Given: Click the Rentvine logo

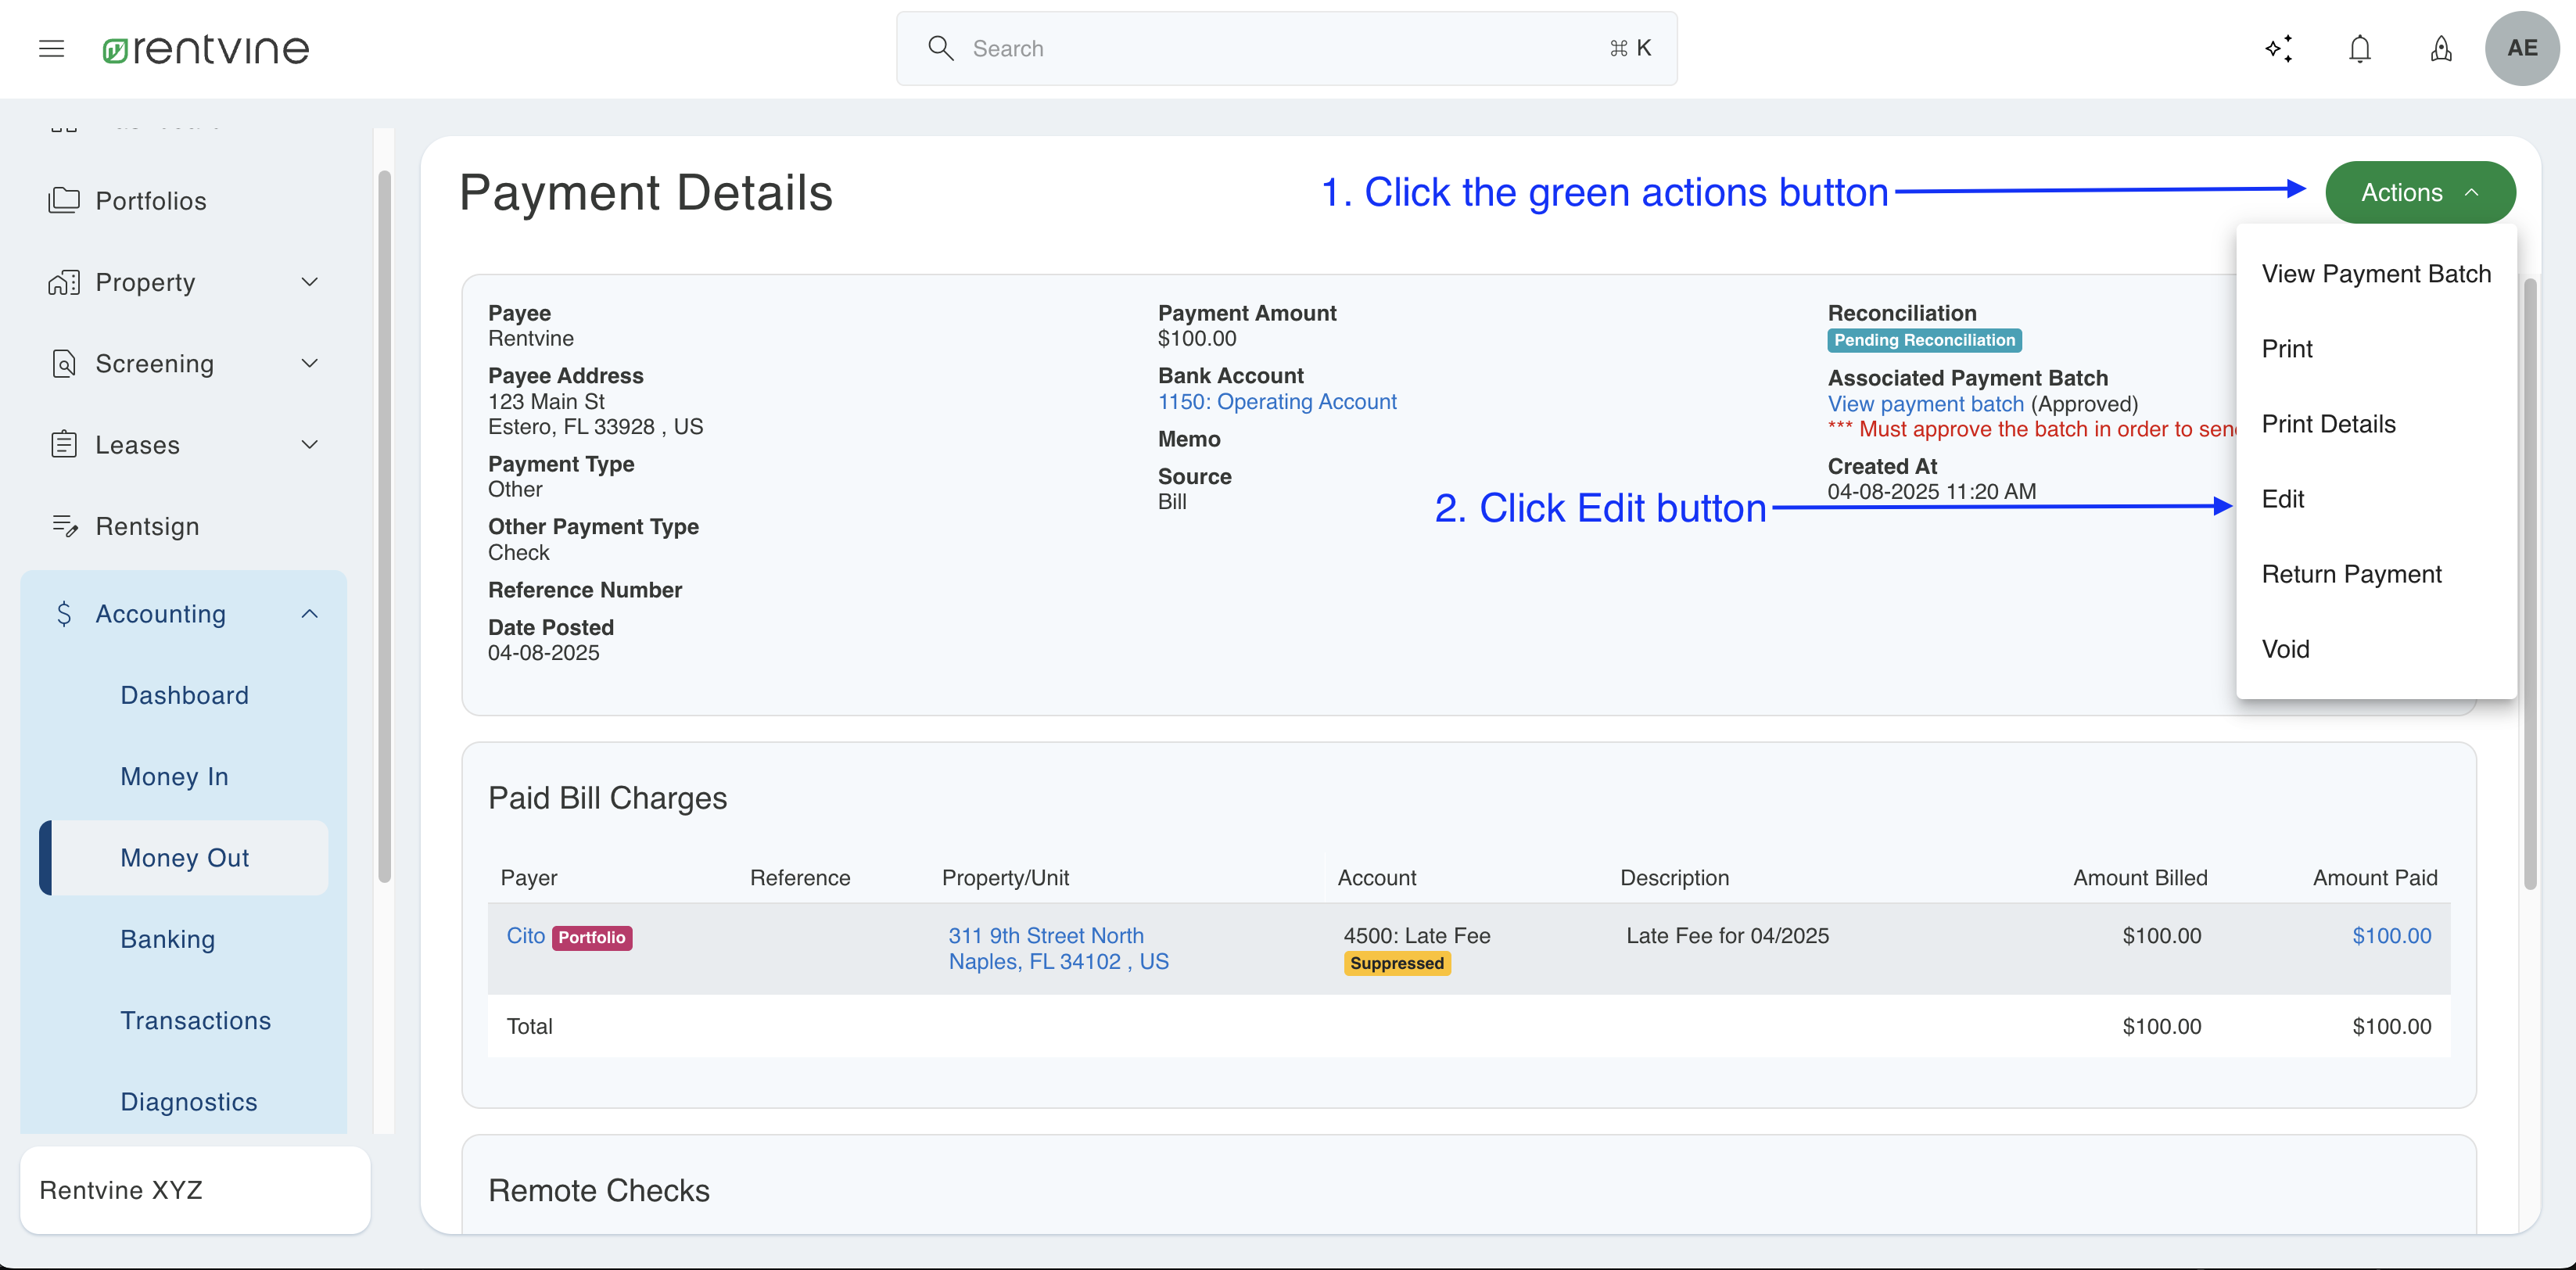Looking at the screenshot, I should click(x=206, y=49).
